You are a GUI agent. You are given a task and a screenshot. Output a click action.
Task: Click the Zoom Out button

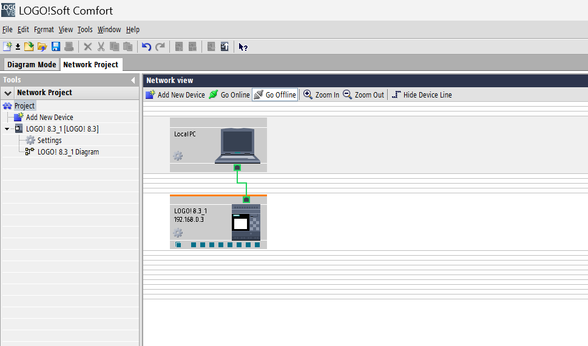coord(363,95)
